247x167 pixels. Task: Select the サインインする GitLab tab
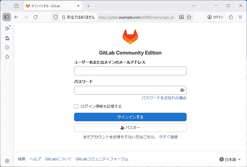pos(53,6)
